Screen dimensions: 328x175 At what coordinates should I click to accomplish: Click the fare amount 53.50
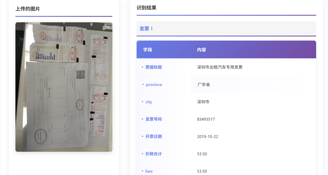202,171
